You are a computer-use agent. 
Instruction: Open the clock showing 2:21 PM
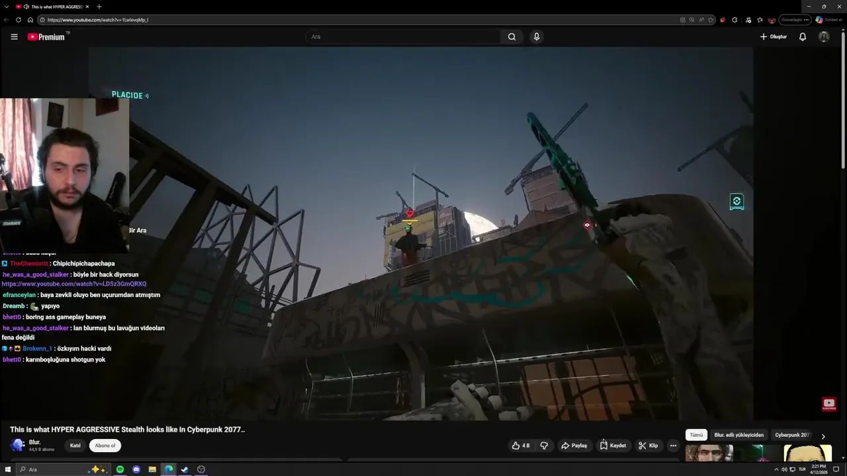click(818, 469)
